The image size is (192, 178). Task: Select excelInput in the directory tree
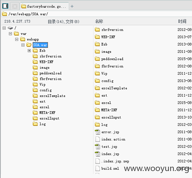point(50,118)
